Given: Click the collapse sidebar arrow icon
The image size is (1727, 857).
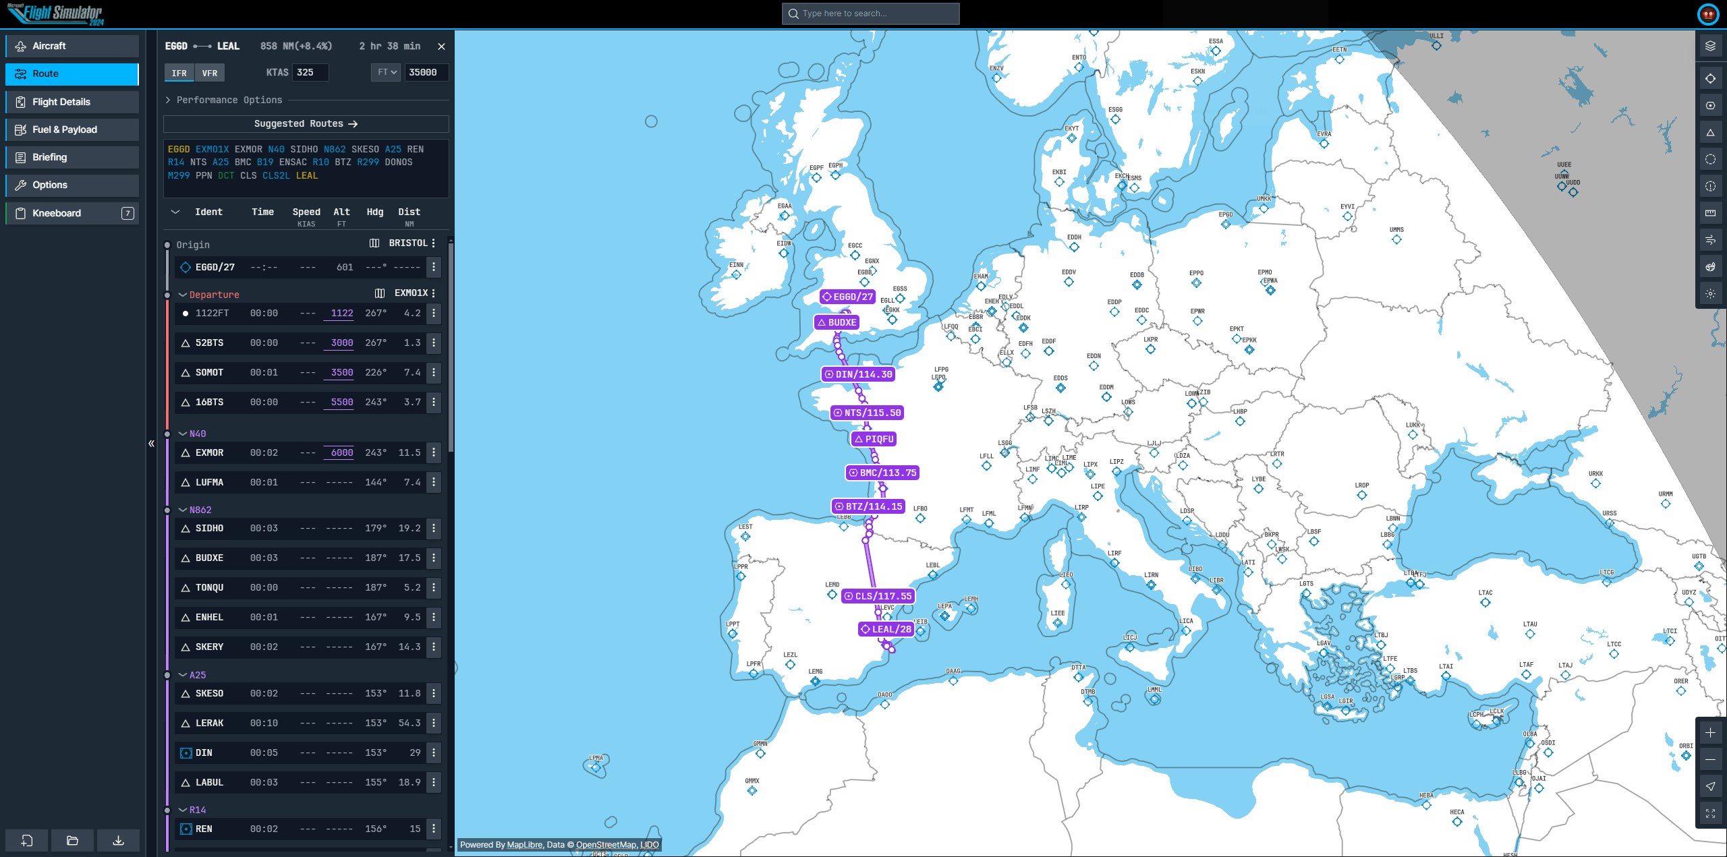Looking at the screenshot, I should 152,443.
